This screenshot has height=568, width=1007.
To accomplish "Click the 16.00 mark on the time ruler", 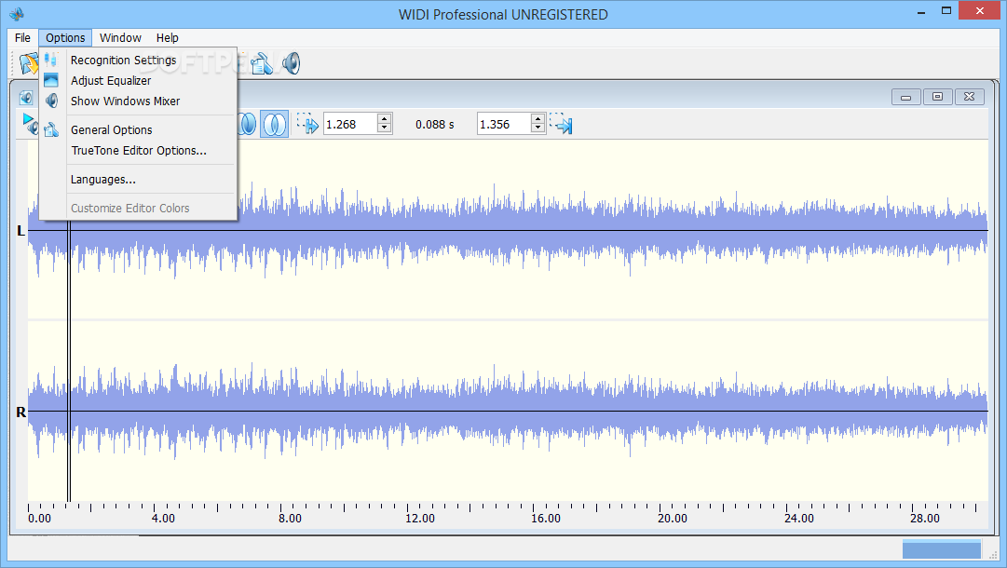I will (x=546, y=518).
